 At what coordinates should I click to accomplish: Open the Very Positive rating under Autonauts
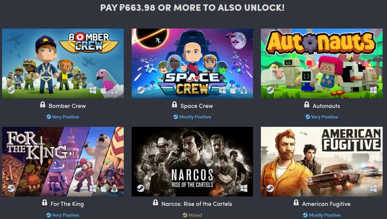coord(322,117)
